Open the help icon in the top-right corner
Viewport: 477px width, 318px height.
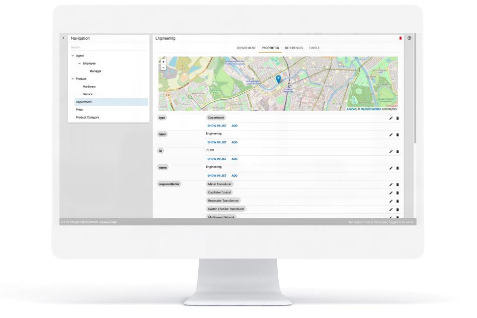point(408,38)
